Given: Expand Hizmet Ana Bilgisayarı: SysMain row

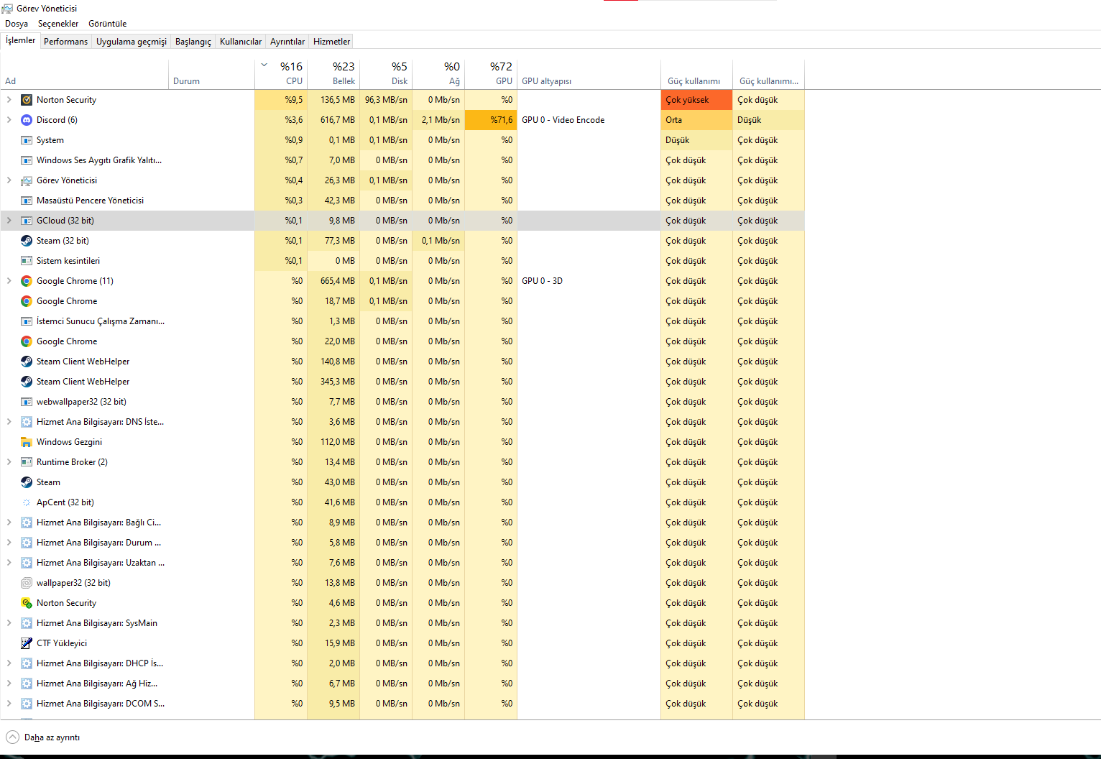Looking at the screenshot, I should pyautogui.click(x=9, y=623).
